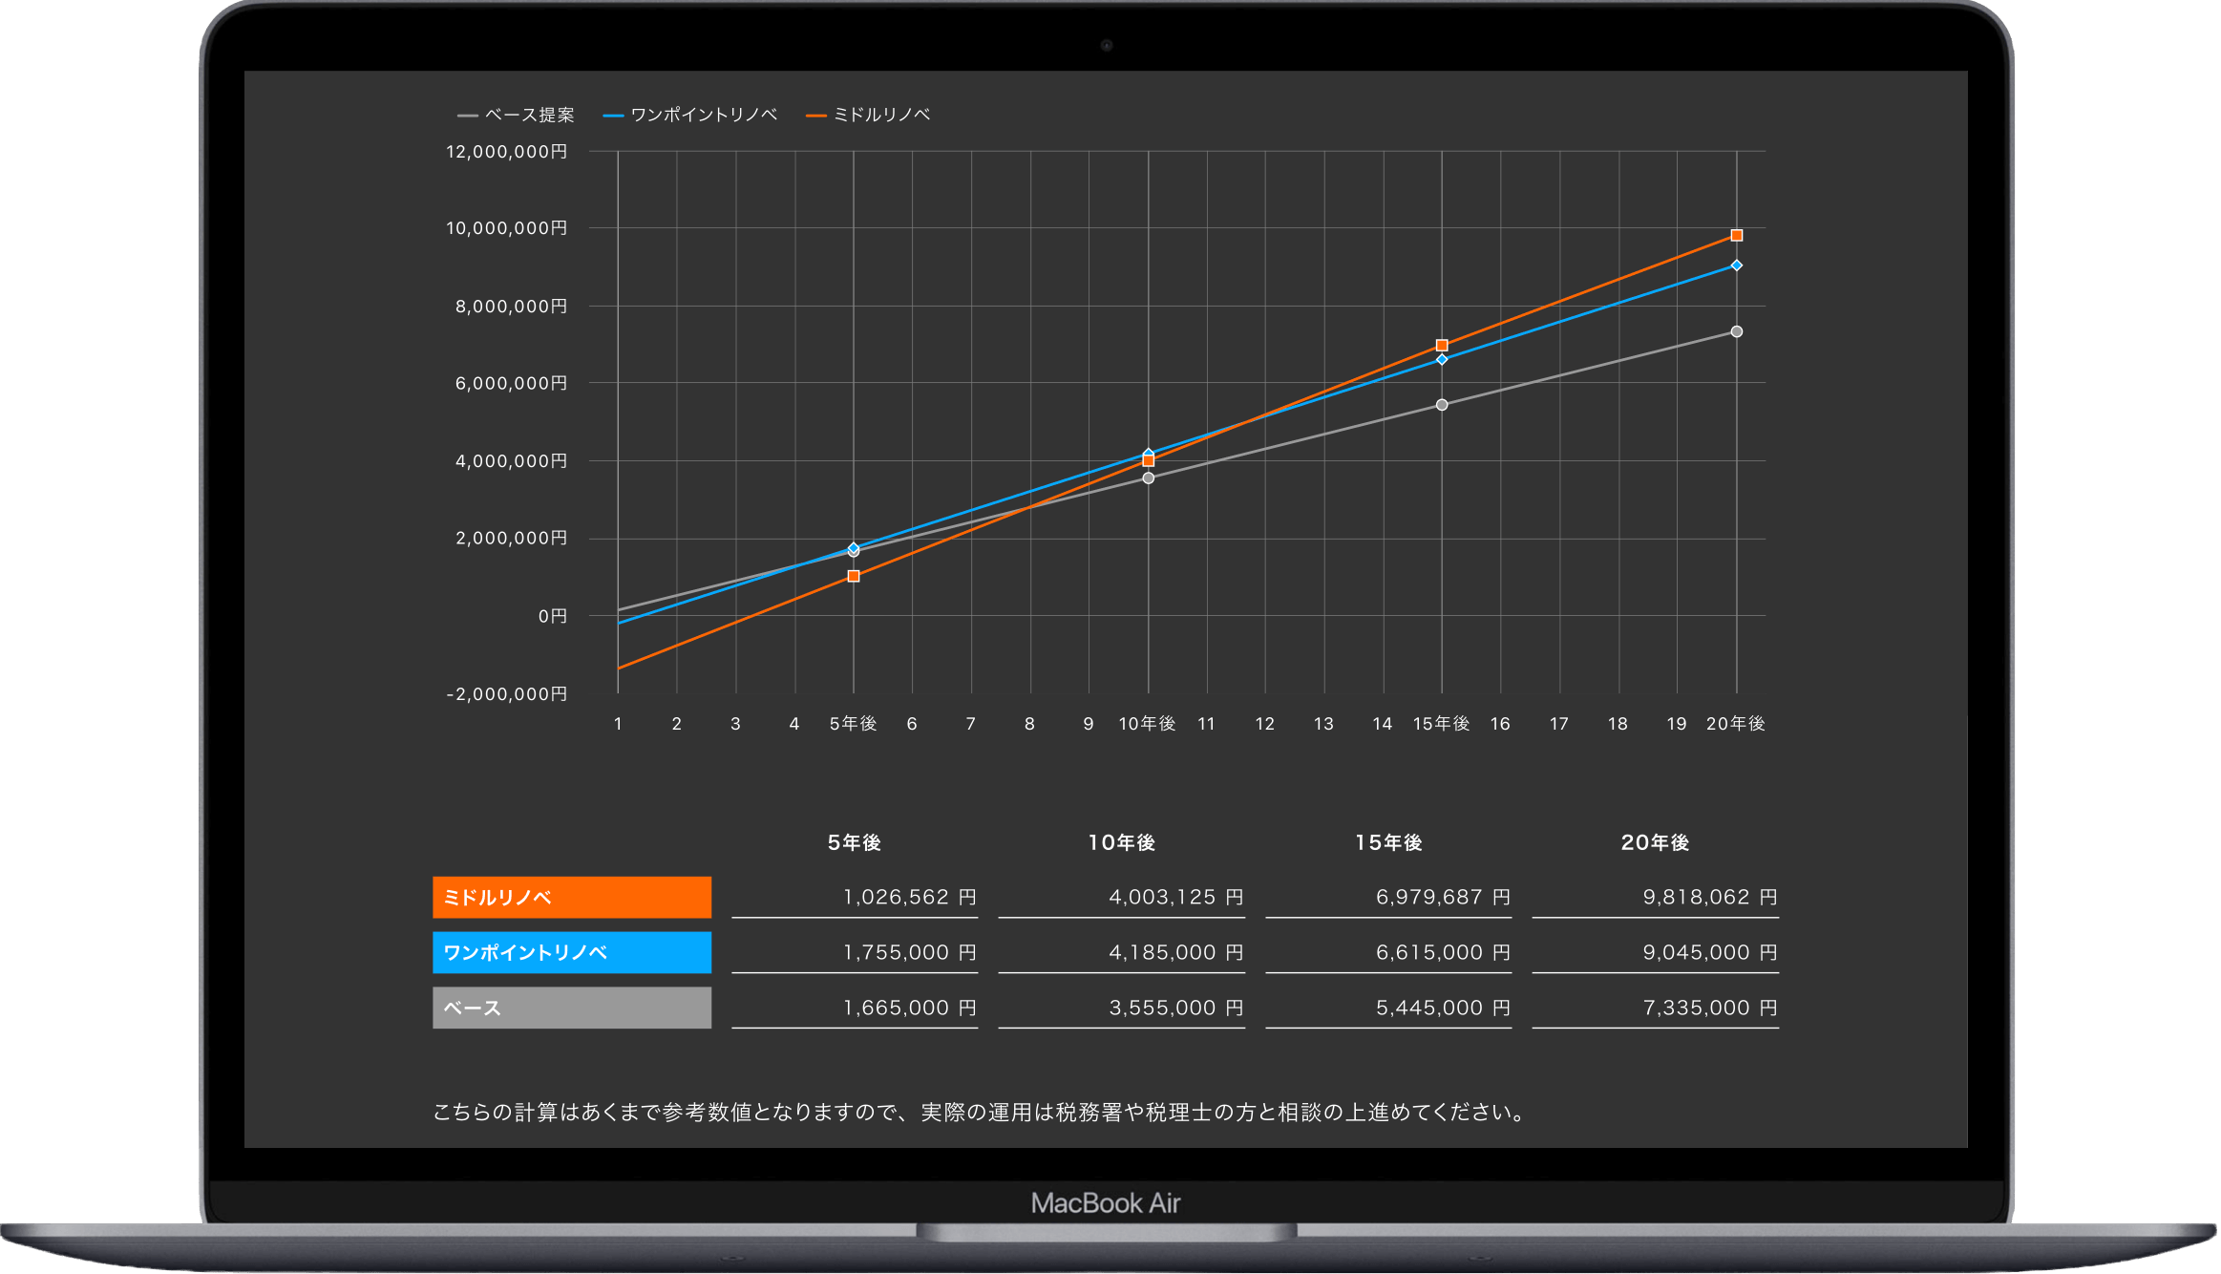Click orange square marker at 20年後
This screenshot has width=2221, height=1274.
click(x=1736, y=235)
